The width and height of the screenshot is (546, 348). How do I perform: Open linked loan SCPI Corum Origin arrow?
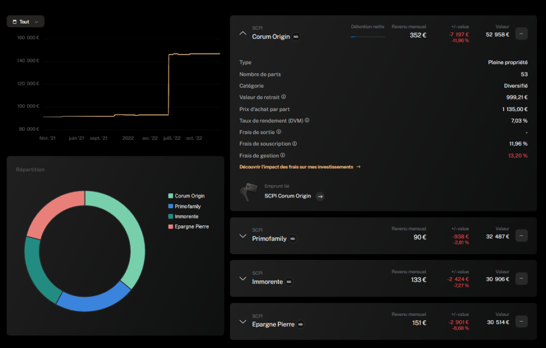[x=320, y=196]
